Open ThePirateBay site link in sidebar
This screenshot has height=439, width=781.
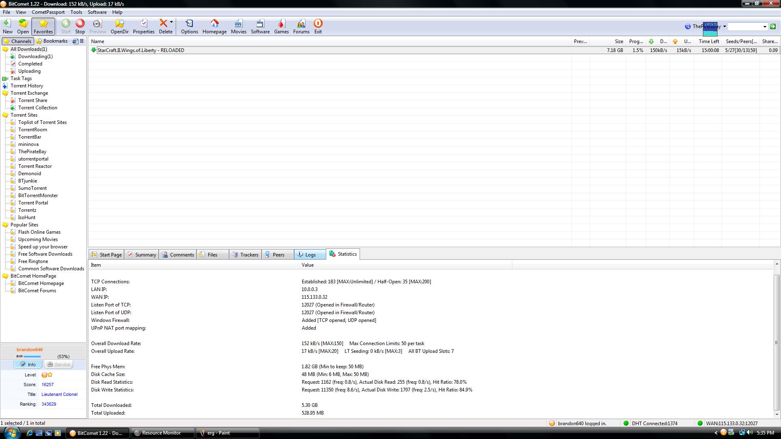32,152
